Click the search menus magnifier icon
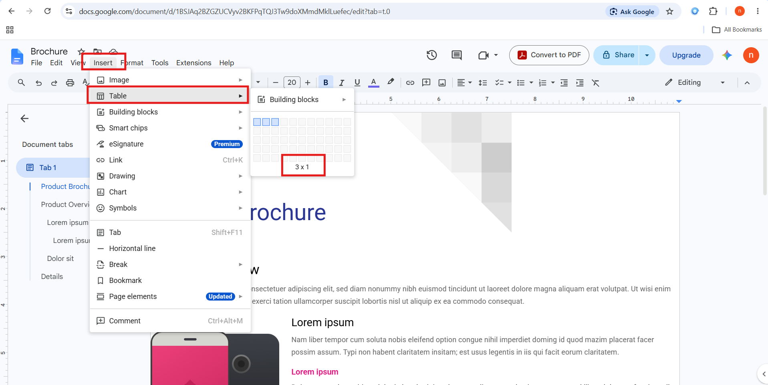768x385 pixels. tap(21, 82)
